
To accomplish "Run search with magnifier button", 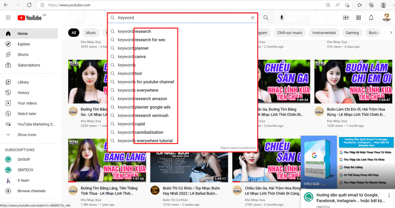I will (266, 18).
